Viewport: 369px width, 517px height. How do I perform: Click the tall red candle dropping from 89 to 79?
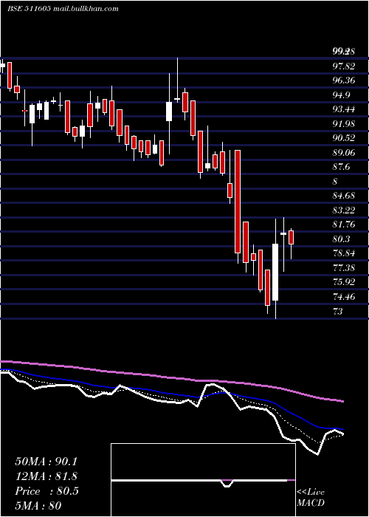(x=238, y=202)
